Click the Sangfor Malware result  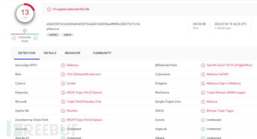pyautogui.click(x=212, y=101)
